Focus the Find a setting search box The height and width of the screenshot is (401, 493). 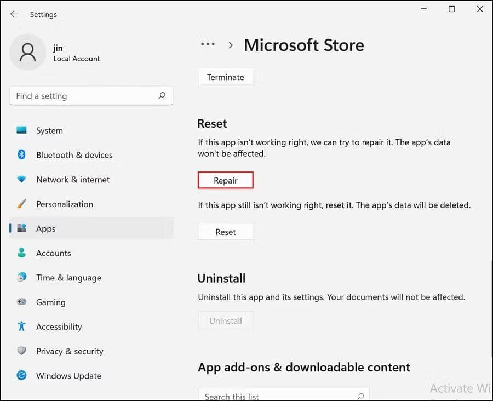(x=91, y=96)
